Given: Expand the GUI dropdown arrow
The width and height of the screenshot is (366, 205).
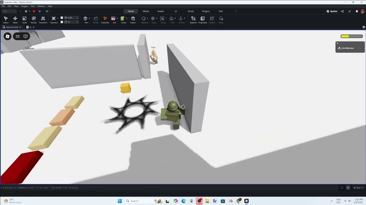Looking at the screenshot, I should tap(117, 19).
